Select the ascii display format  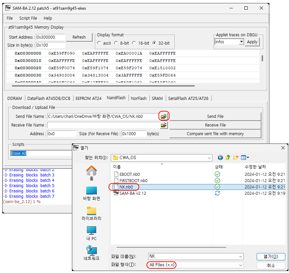(99, 43)
